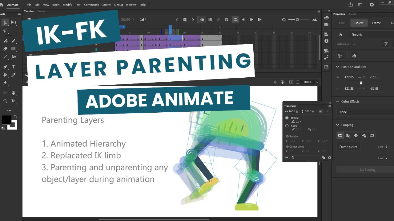Collapse the Position and Size section

[x=337, y=67]
